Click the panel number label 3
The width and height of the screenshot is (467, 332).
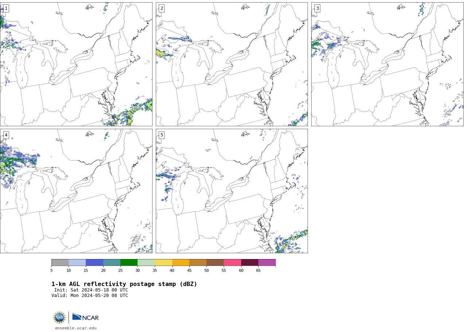(x=317, y=8)
